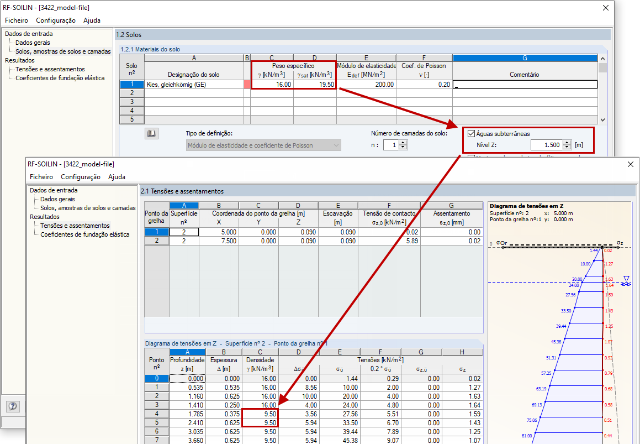640x444 pixels.
Task: Select soil row header number 3
Action: coord(132,102)
